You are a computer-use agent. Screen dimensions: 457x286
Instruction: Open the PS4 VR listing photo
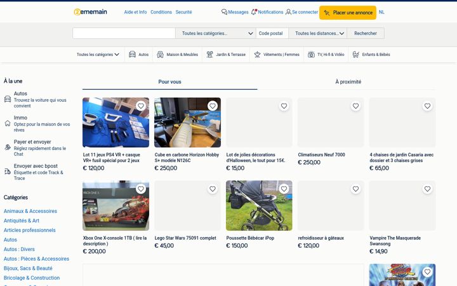[116, 122]
